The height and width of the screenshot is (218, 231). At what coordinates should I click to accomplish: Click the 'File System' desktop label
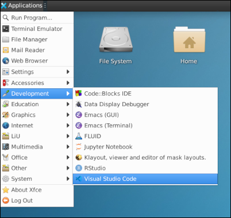point(115,61)
